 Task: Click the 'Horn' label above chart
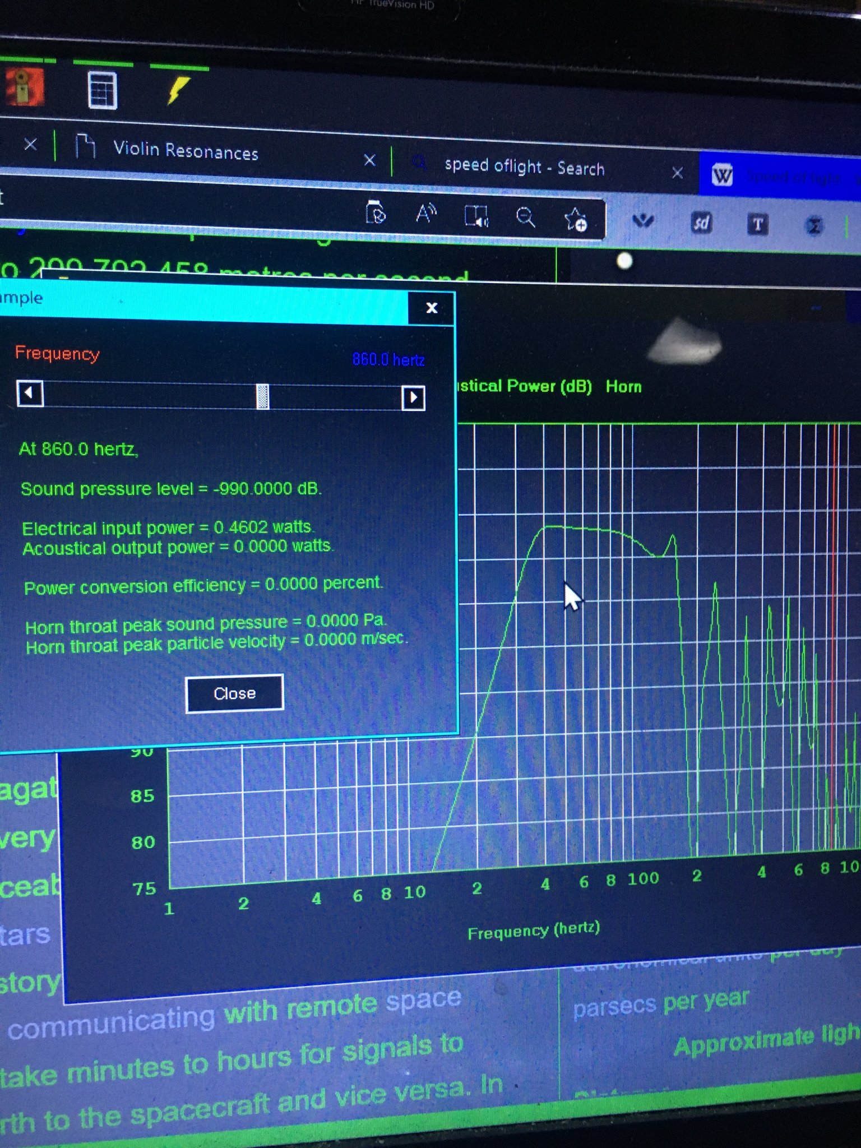point(624,386)
